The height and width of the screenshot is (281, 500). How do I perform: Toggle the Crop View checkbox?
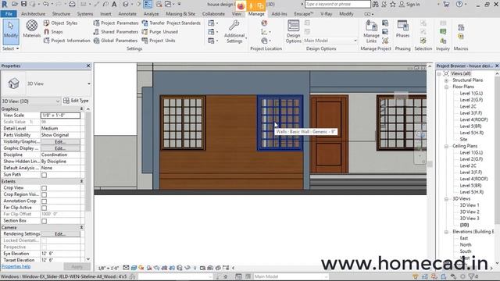tap(44, 188)
